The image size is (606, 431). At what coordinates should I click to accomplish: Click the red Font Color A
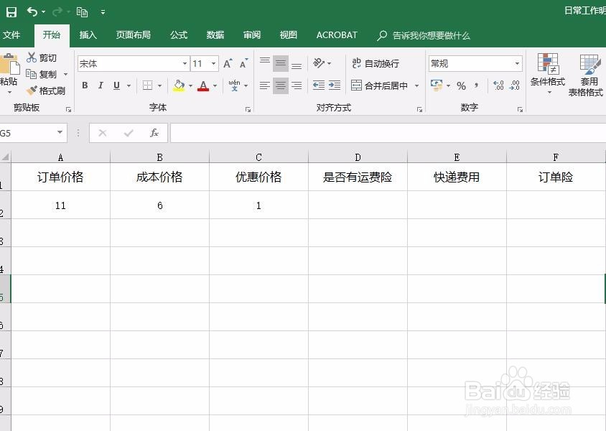(x=203, y=85)
